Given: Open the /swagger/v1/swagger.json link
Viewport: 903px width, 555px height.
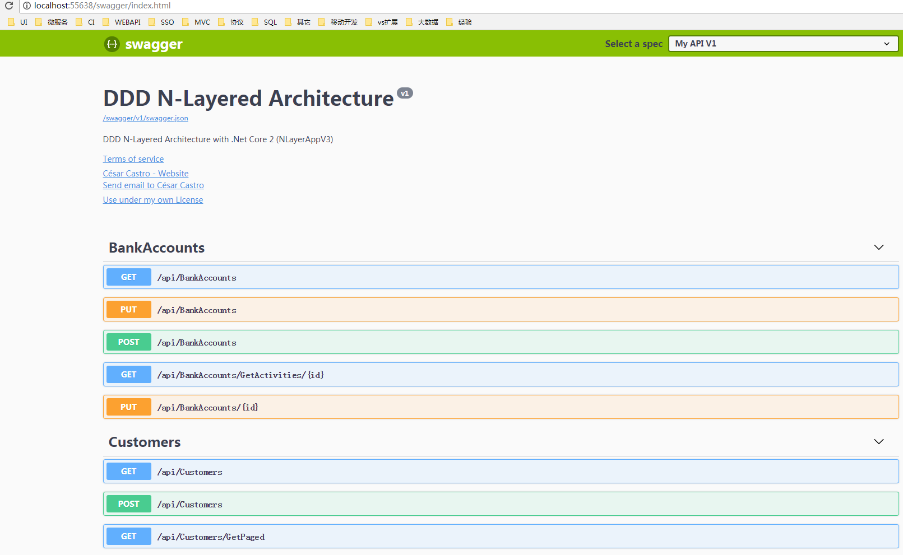Looking at the screenshot, I should point(146,118).
